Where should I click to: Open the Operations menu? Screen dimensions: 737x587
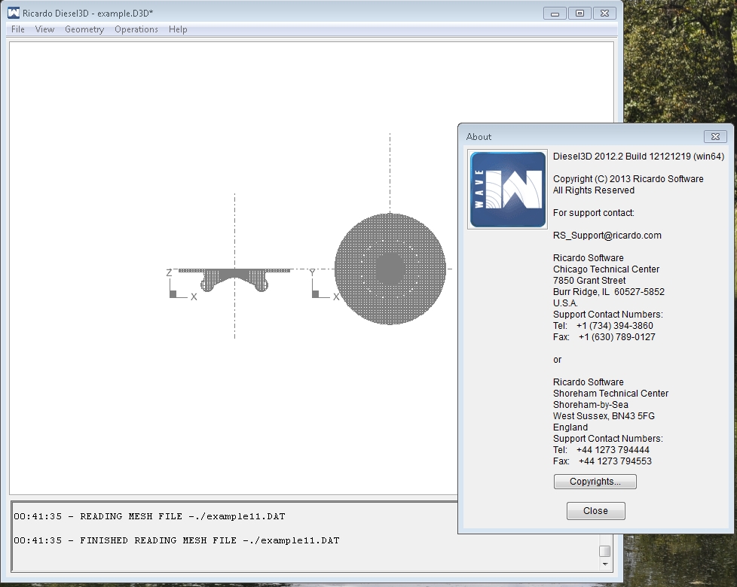pyautogui.click(x=136, y=29)
